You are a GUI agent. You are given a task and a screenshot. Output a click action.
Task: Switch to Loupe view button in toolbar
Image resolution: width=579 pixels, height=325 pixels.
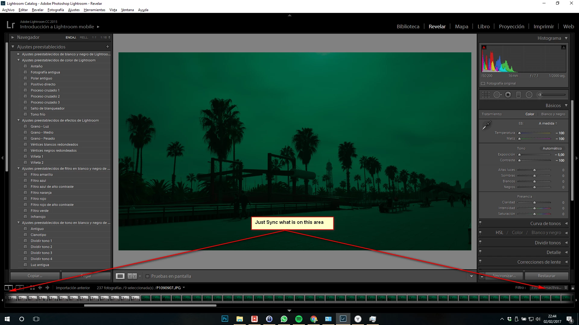click(120, 276)
